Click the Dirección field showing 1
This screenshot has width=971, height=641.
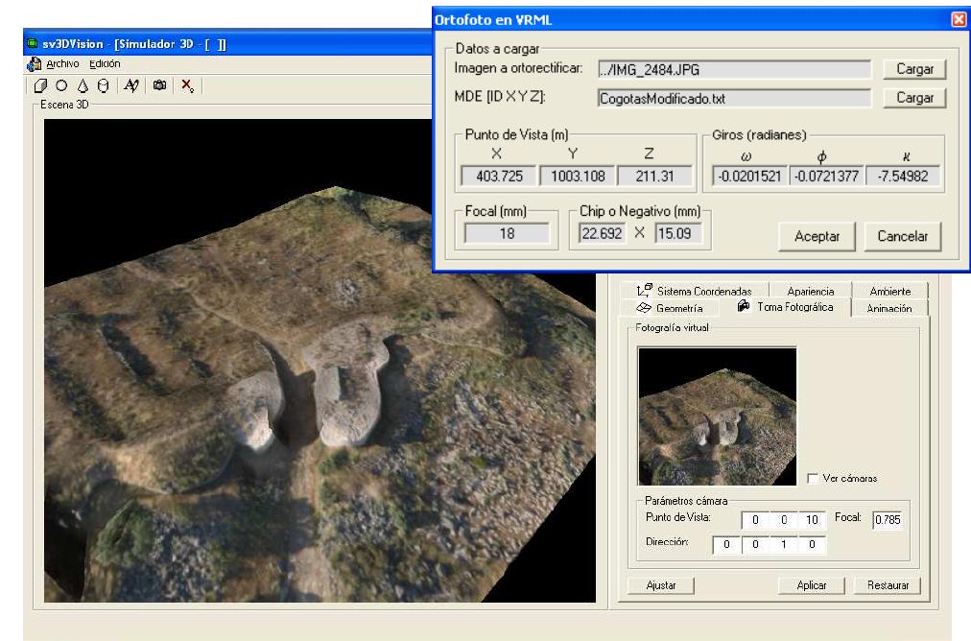click(x=783, y=544)
